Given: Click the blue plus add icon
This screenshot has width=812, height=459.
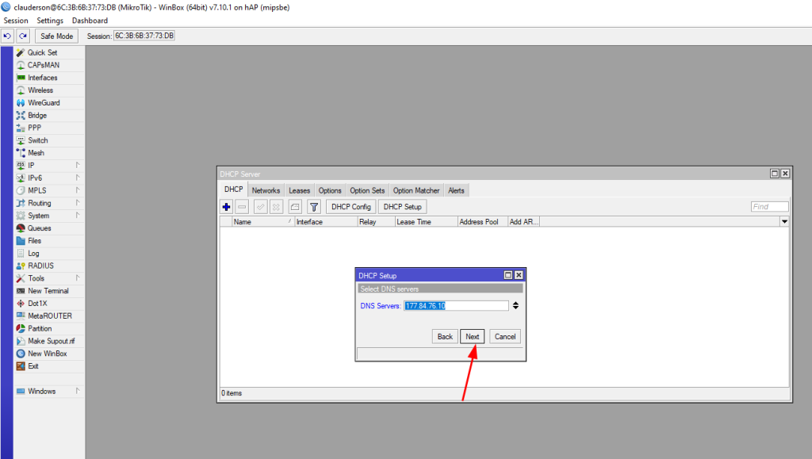Looking at the screenshot, I should point(227,207).
